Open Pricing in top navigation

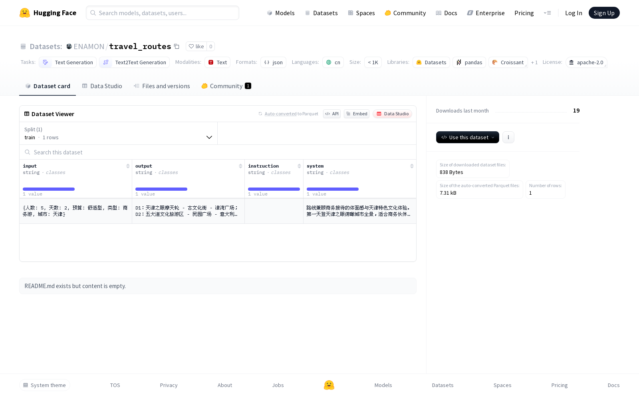(x=524, y=13)
